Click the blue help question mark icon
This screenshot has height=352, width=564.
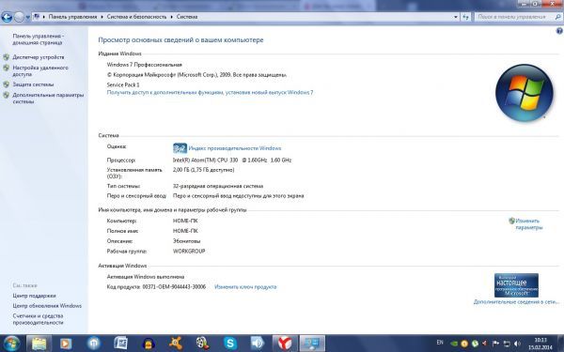click(559, 31)
